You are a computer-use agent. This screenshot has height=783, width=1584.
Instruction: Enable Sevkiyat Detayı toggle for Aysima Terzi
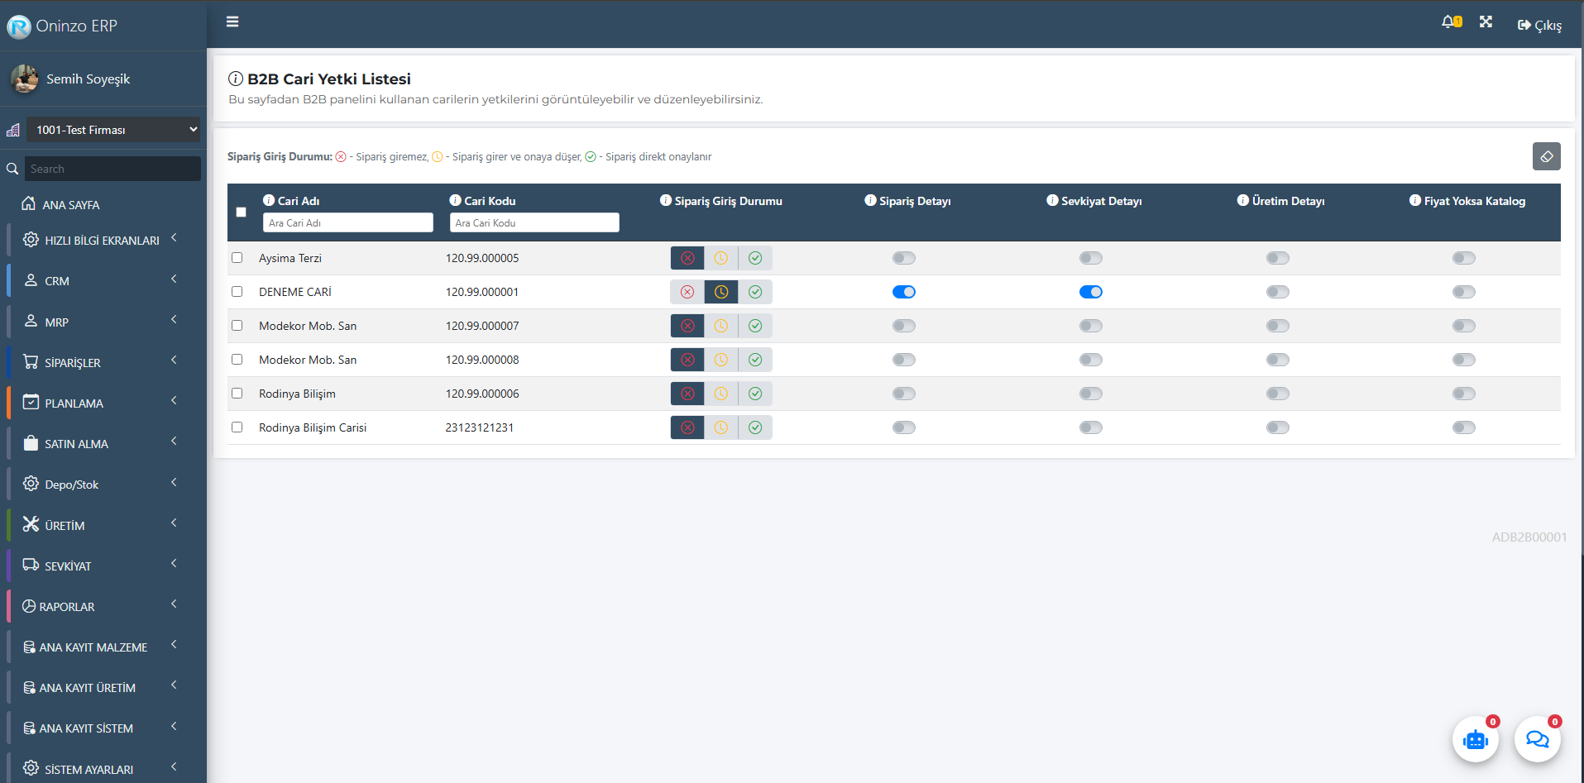1090,258
